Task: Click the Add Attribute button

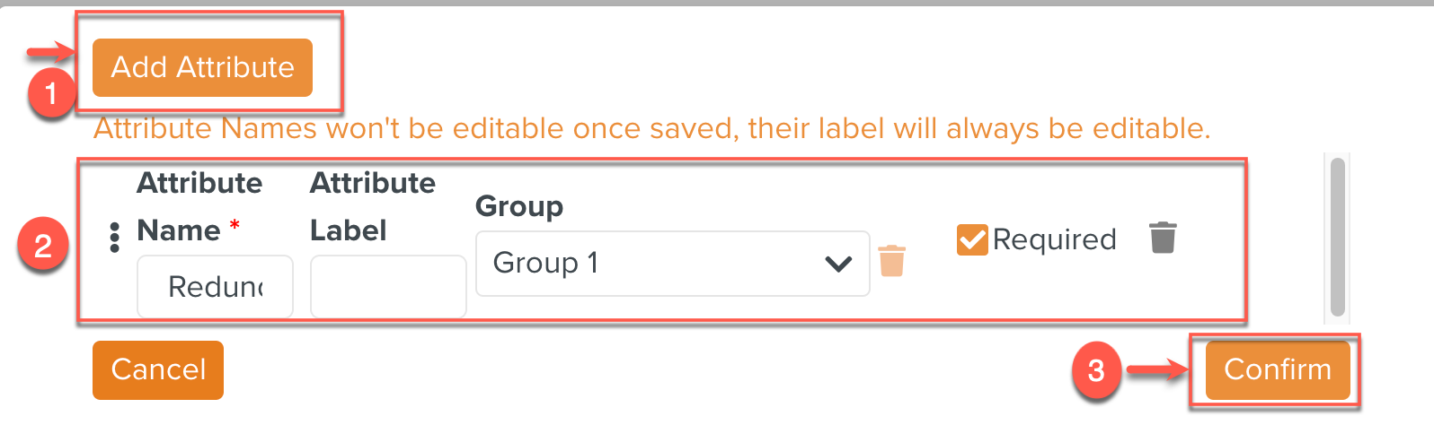Action: tap(202, 67)
